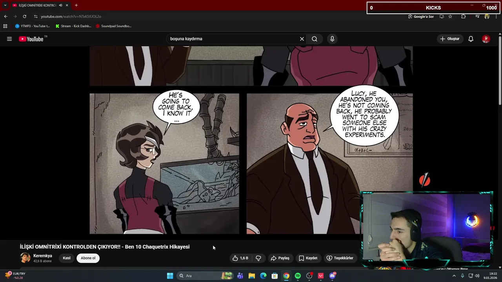The width and height of the screenshot is (502, 282).
Task: Subscribe with the Abone ol button
Action: [x=88, y=258]
